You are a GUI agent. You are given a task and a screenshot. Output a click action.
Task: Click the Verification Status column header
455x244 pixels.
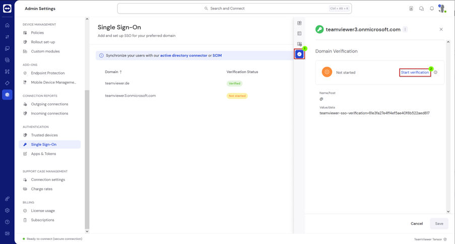coord(242,72)
